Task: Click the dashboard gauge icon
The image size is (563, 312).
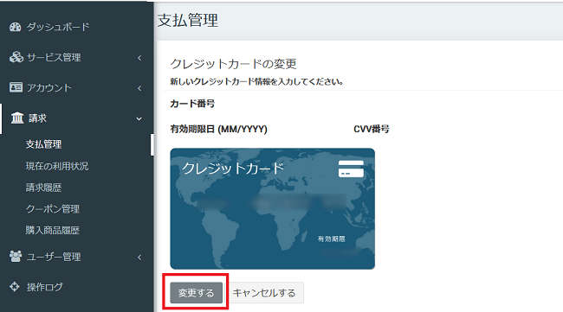Action: (x=15, y=27)
